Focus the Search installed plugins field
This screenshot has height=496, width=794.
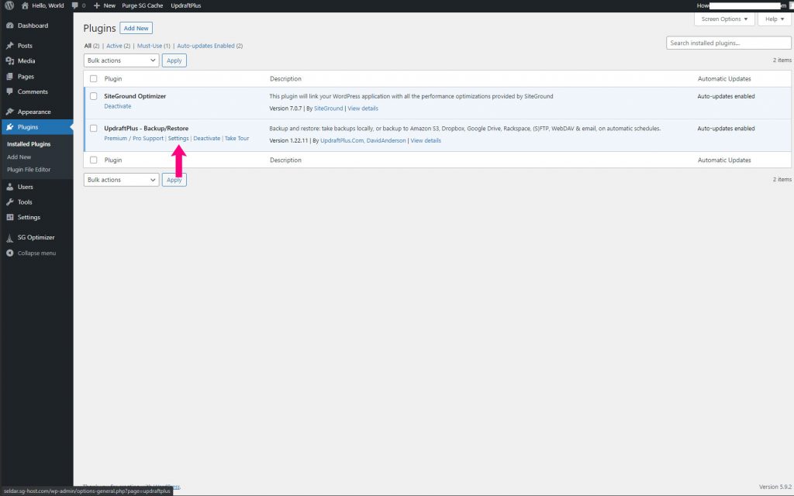pos(728,43)
